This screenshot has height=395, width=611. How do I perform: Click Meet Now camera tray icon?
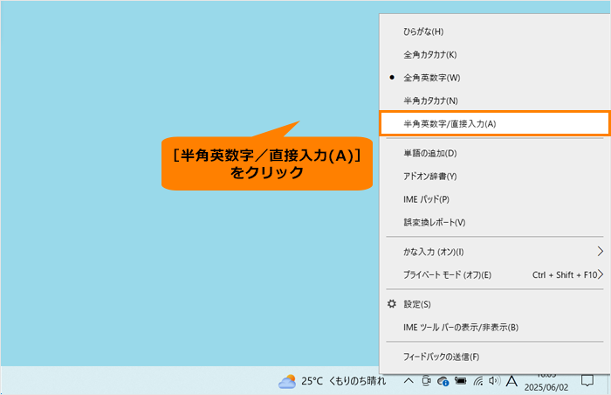point(426,381)
